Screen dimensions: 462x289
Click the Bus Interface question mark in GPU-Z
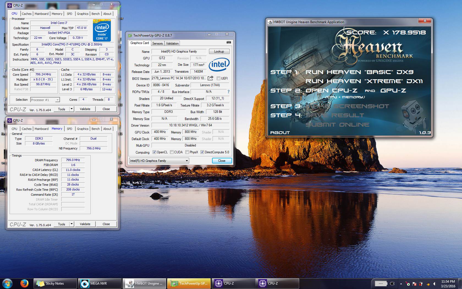228,92
